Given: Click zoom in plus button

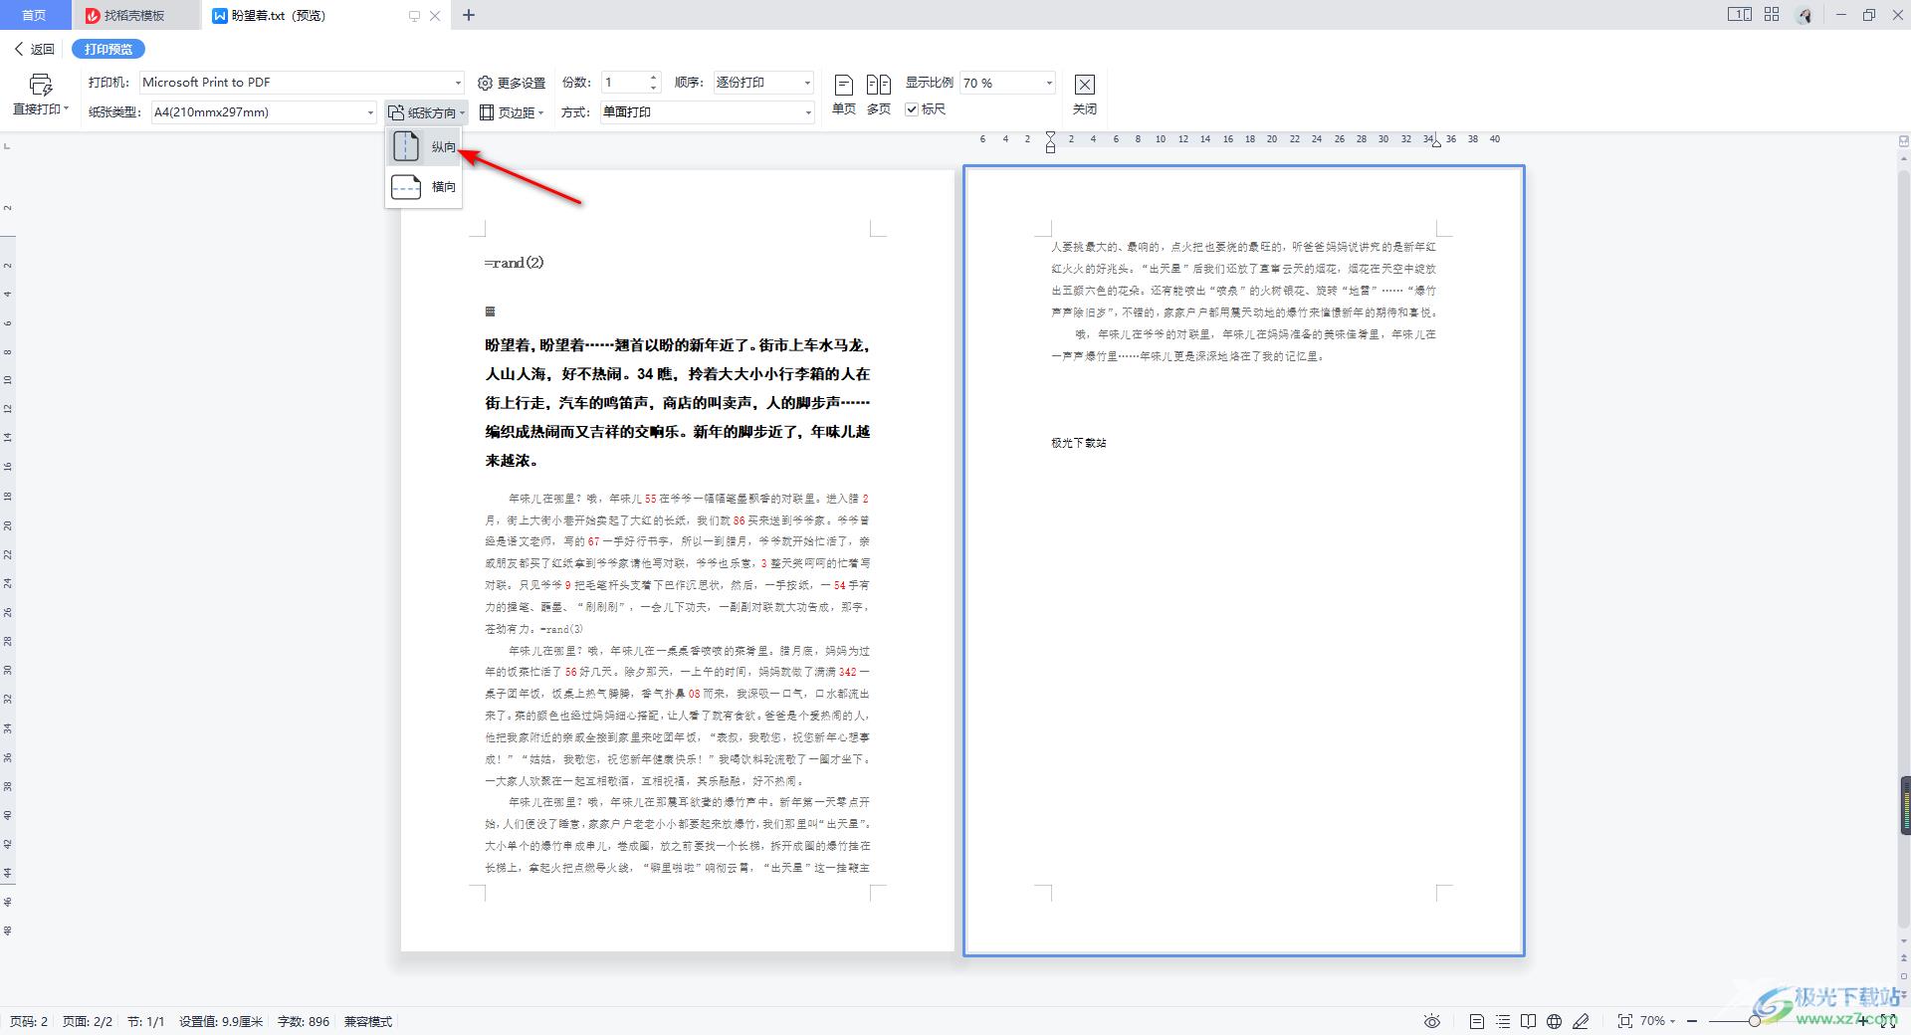Looking at the screenshot, I should tap(1863, 1021).
